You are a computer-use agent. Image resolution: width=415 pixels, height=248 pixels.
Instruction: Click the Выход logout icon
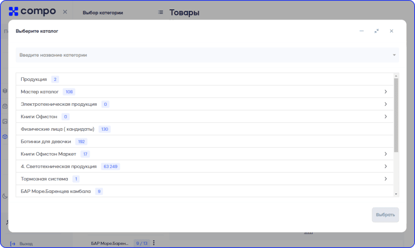12,244
